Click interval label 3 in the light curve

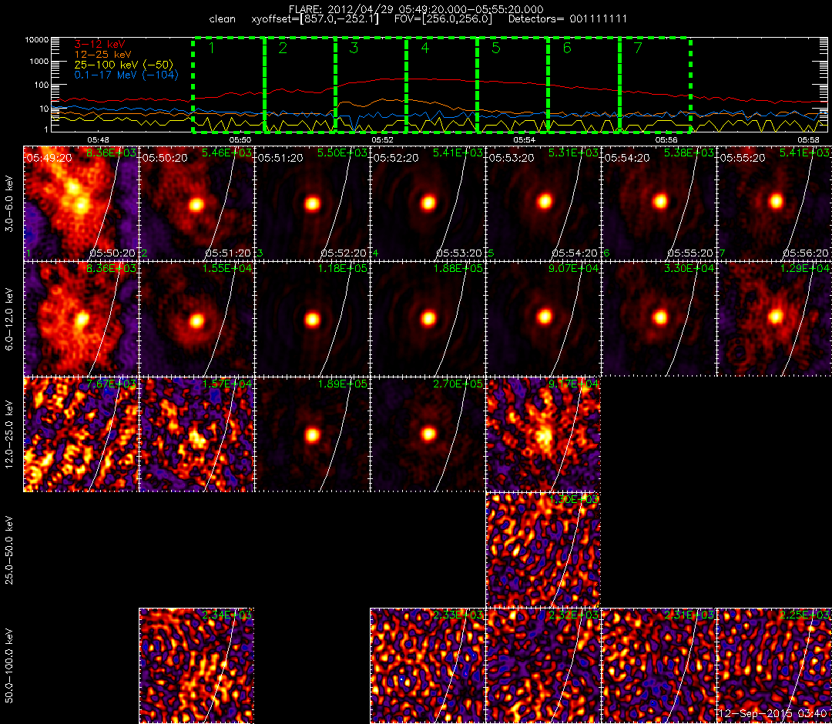[354, 48]
